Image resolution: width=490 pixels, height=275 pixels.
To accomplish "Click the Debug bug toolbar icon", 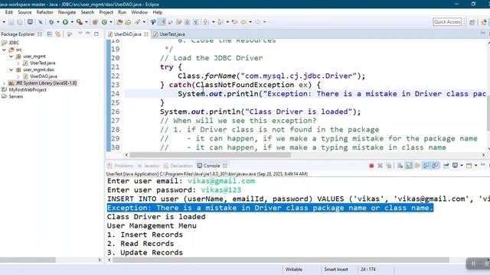I will [51, 22].
